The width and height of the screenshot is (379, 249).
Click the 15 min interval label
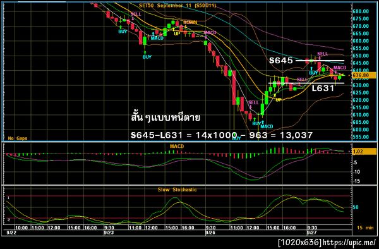(x=365, y=228)
